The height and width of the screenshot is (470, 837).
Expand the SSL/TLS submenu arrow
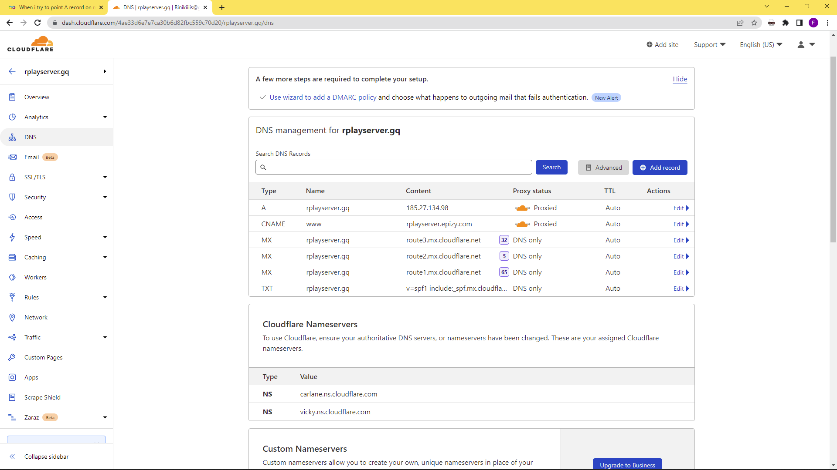(105, 177)
